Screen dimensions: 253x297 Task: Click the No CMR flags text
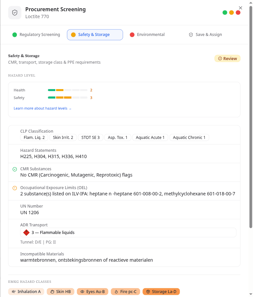tap(76, 175)
